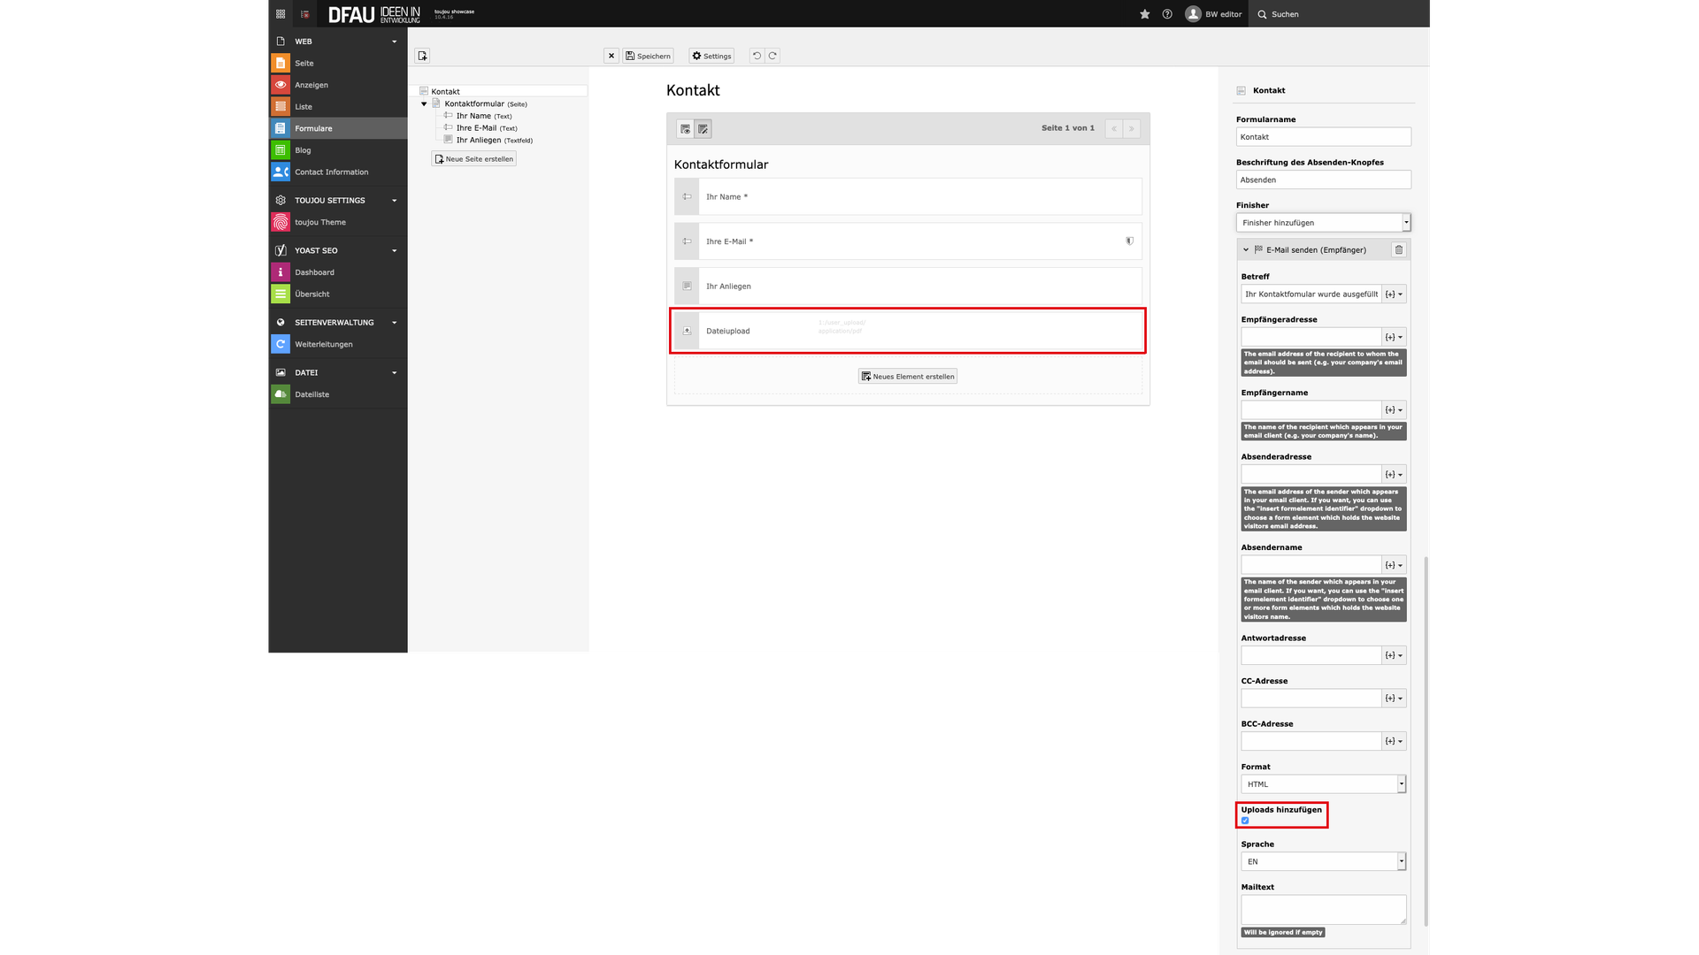
Task: Click the new page icon above tree
Action: tap(422, 56)
